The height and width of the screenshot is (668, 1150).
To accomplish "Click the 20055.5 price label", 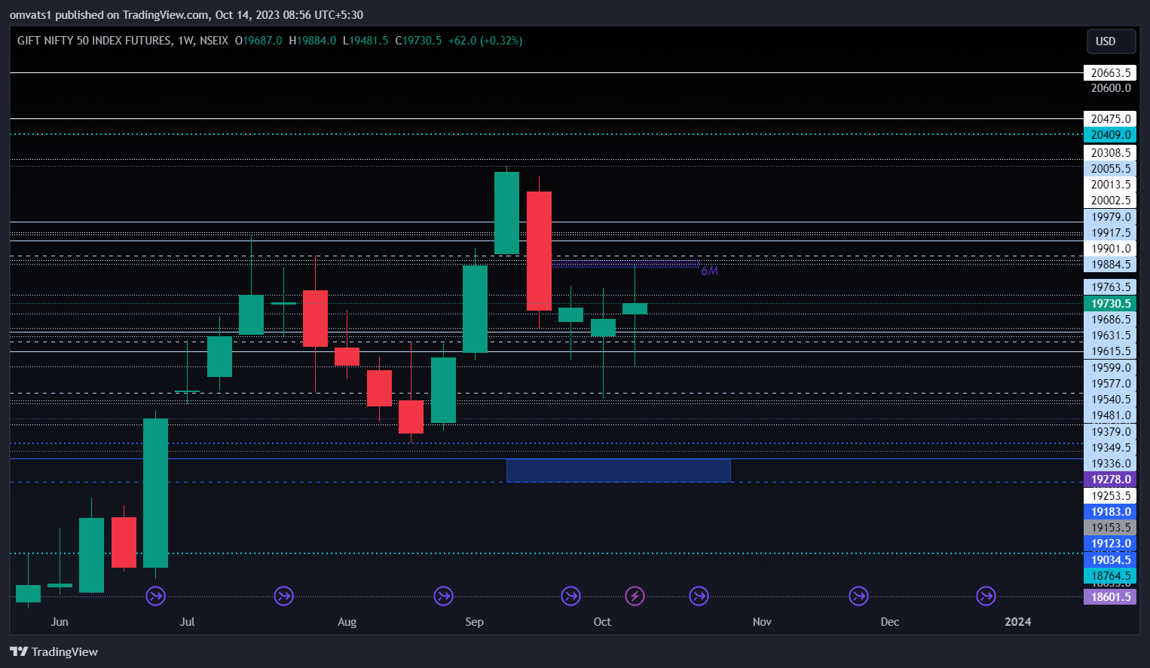I will point(1110,169).
